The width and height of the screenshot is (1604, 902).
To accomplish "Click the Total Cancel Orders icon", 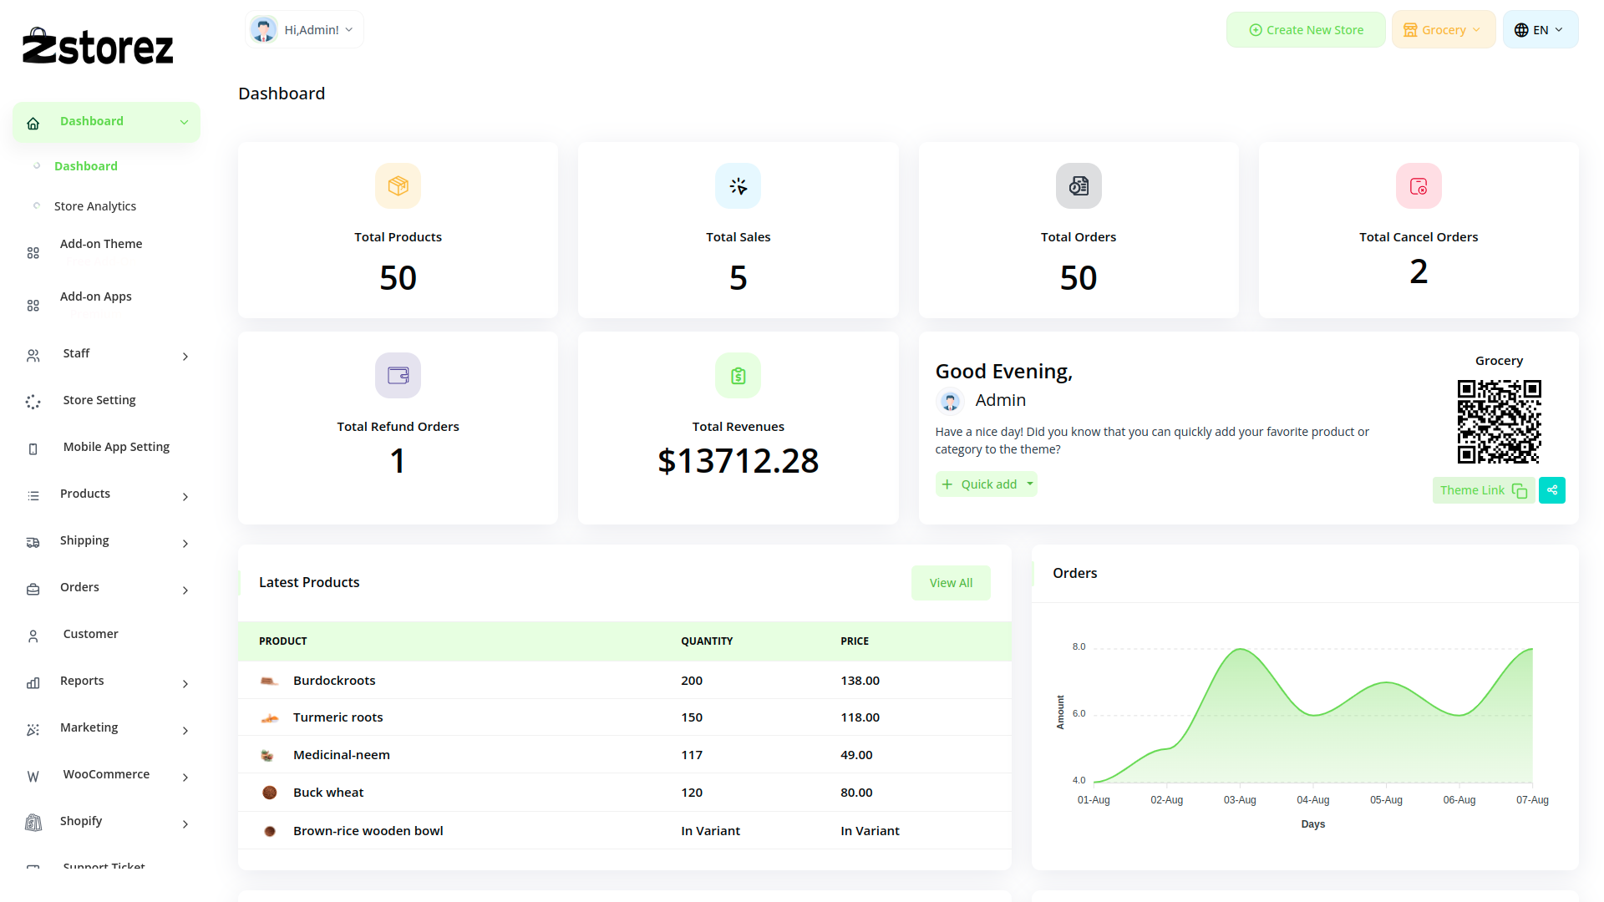I will [1419, 185].
